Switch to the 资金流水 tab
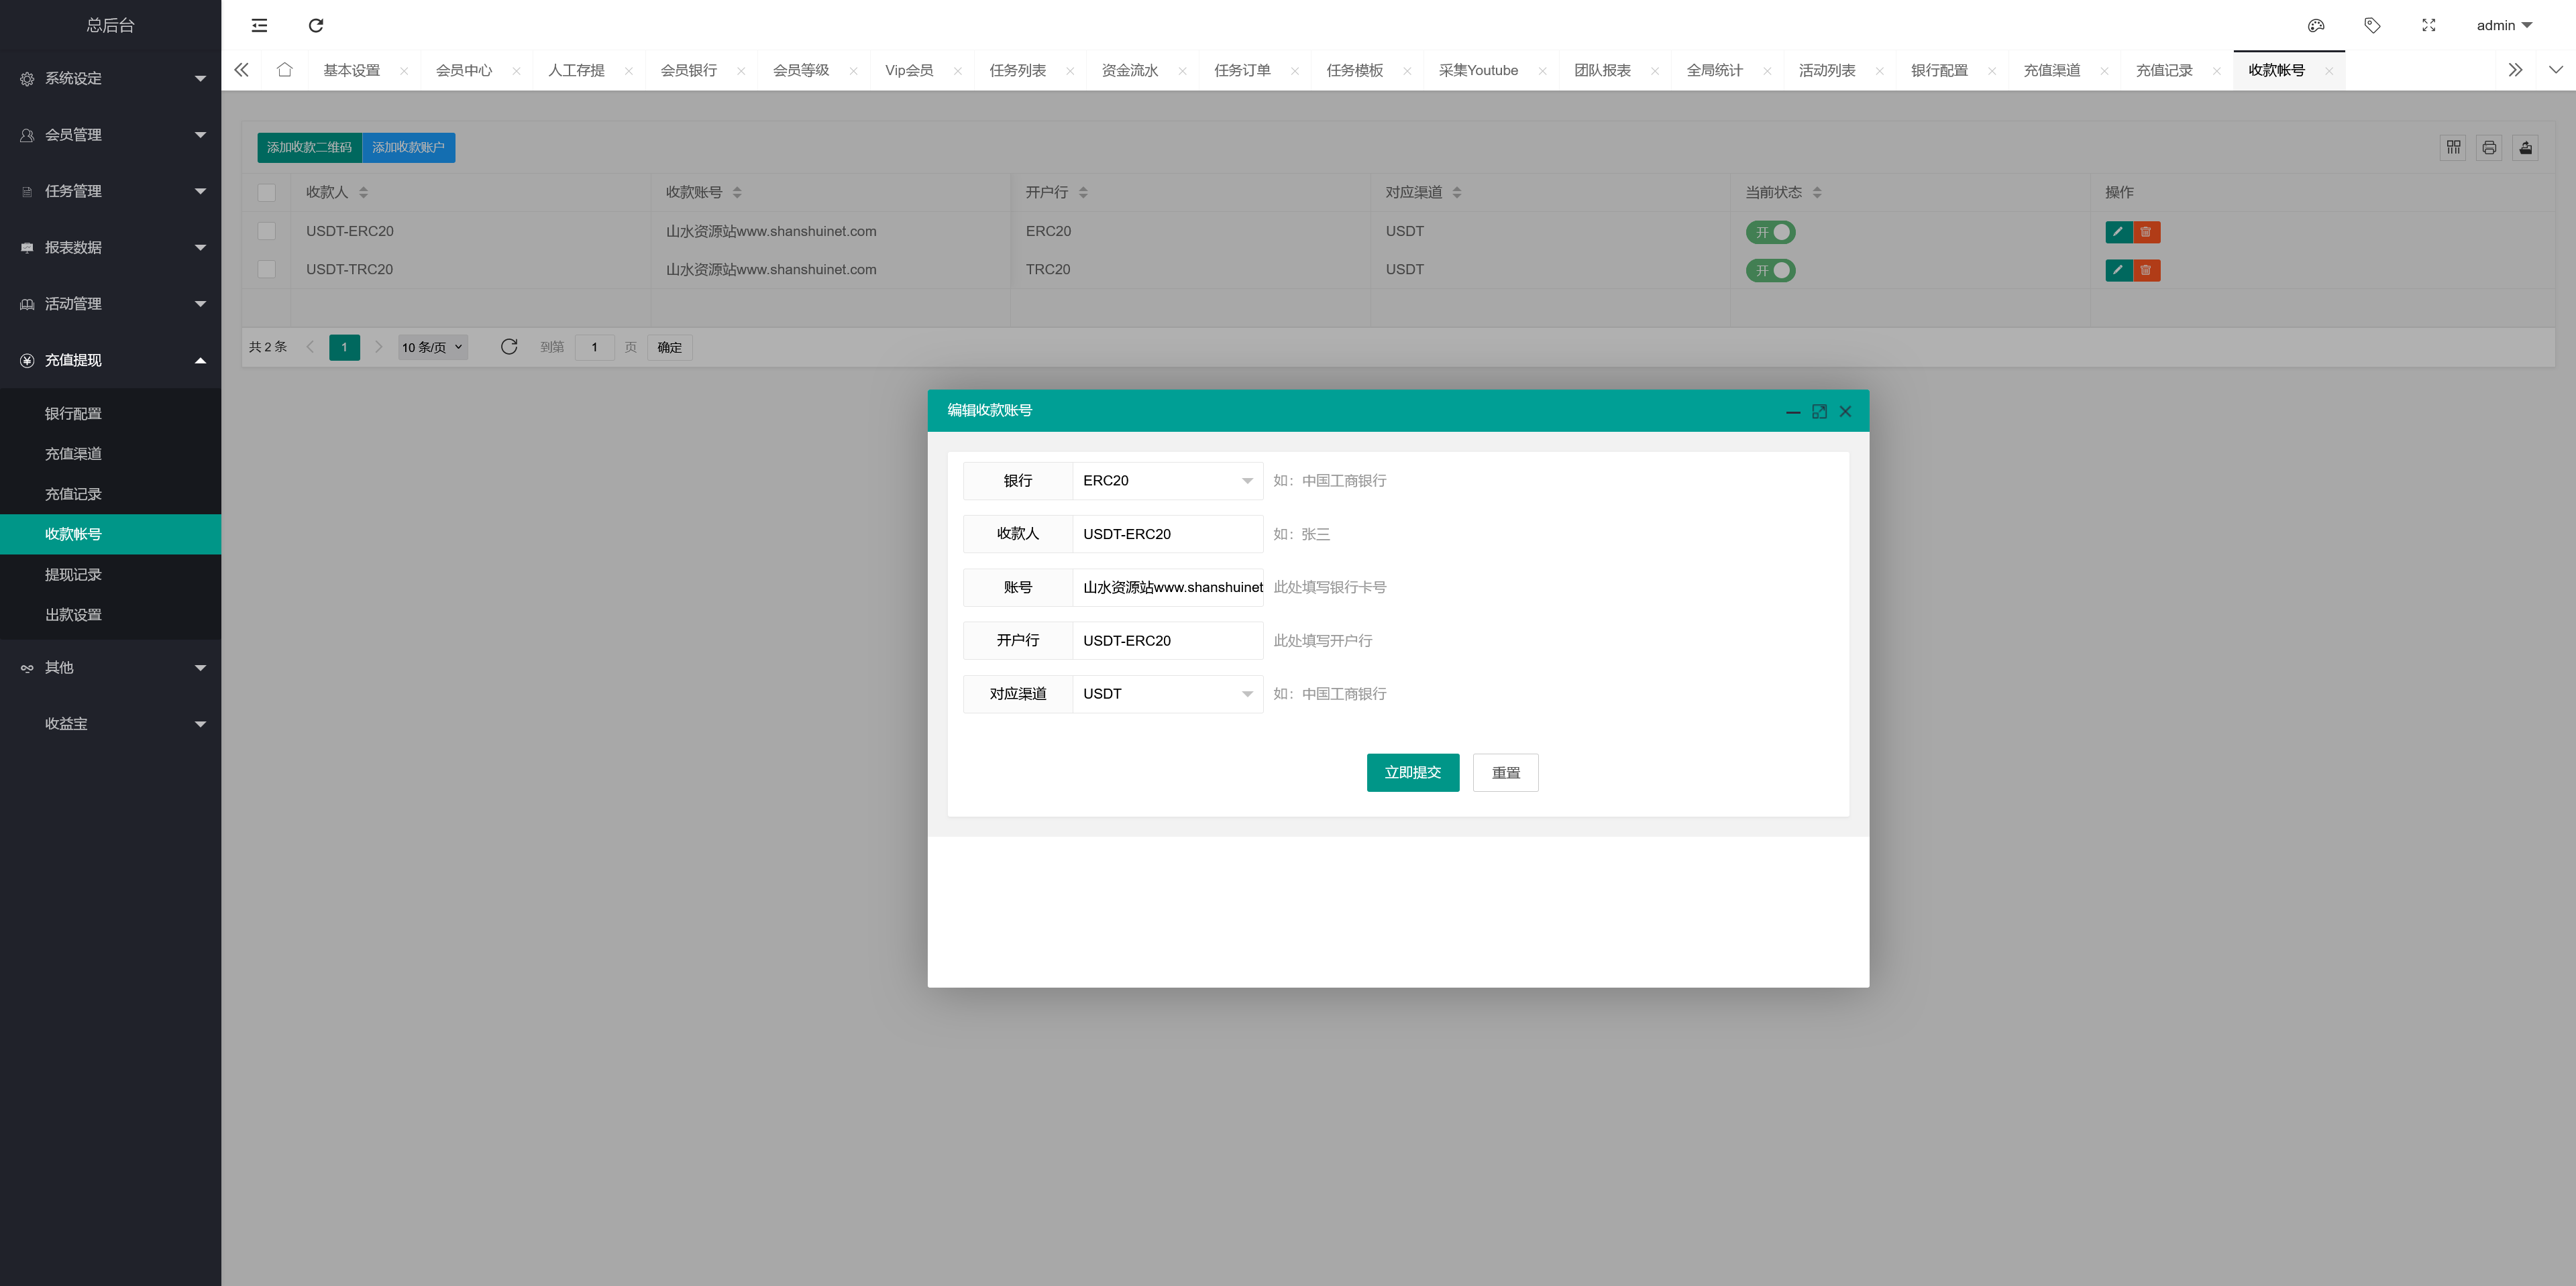 click(1129, 70)
